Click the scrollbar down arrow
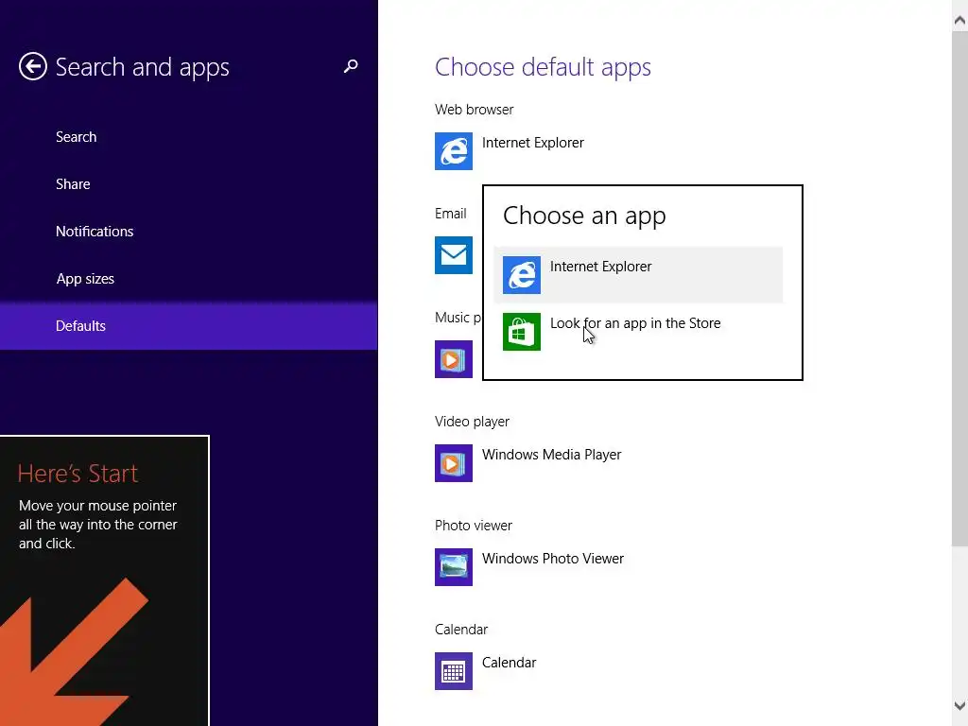The width and height of the screenshot is (968, 726). coord(959,705)
